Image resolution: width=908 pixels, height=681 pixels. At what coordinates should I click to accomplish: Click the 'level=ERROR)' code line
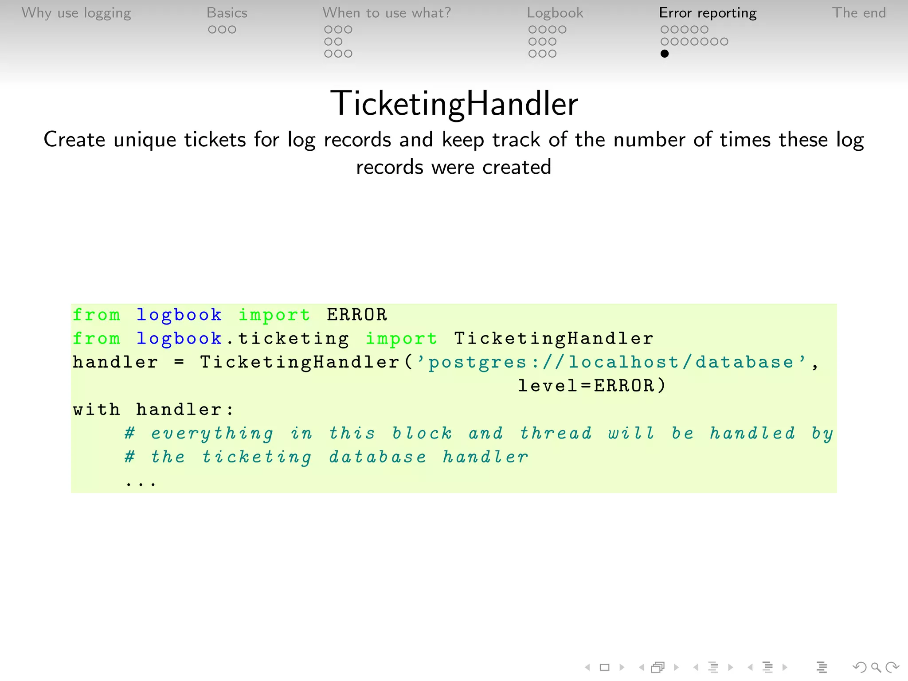coord(592,386)
